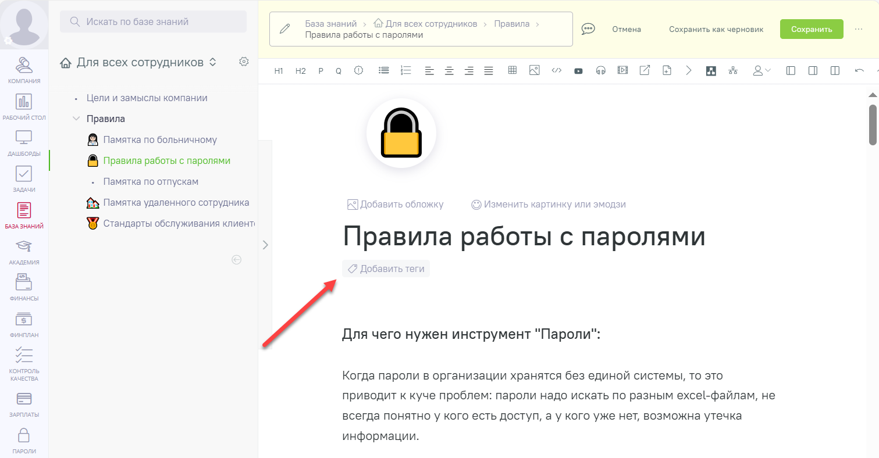The height and width of the screenshot is (458, 879).
Task: Apply numbered list formatting
Action: pos(405,70)
